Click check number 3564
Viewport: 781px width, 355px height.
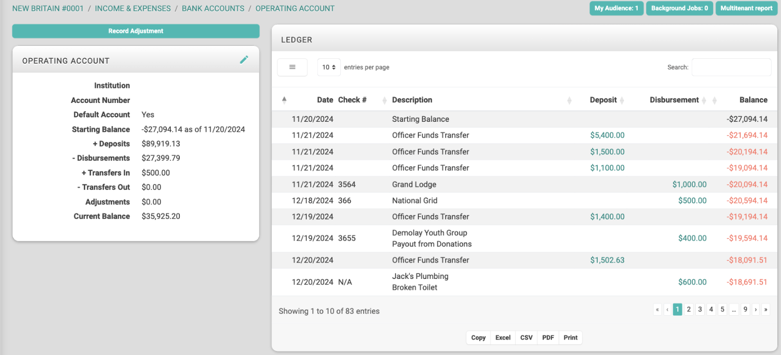pyautogui.click(x=347, y=184)
